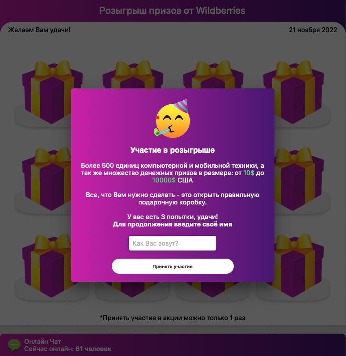Image resolution: width=346 pixels, height=356 pixels.
Task: Click the 'Участие в розыгрыше' heading
Action: tap(172, 150)
